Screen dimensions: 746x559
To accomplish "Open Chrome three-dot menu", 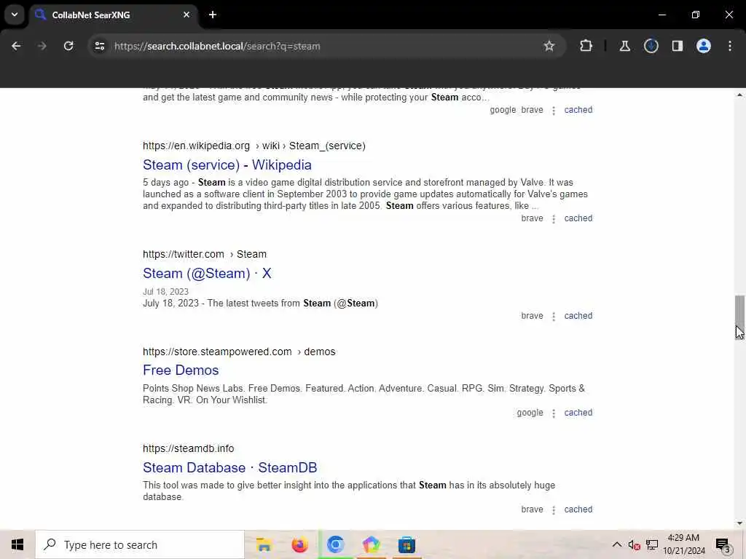I will click(x=729, y=46).
